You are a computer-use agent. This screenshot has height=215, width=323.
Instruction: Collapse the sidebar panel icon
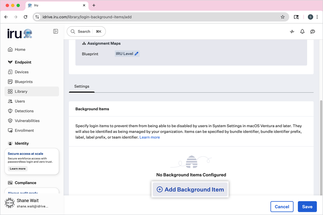(56, 32)
